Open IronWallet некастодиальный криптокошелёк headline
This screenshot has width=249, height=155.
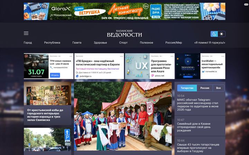tap(212, 64)
